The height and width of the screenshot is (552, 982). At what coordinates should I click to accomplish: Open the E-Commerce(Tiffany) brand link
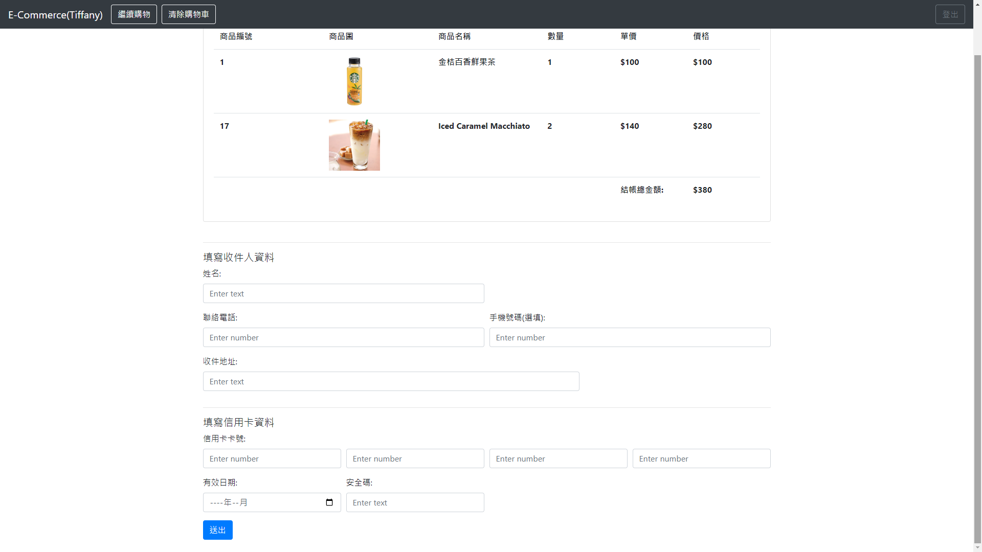[55, 15]
